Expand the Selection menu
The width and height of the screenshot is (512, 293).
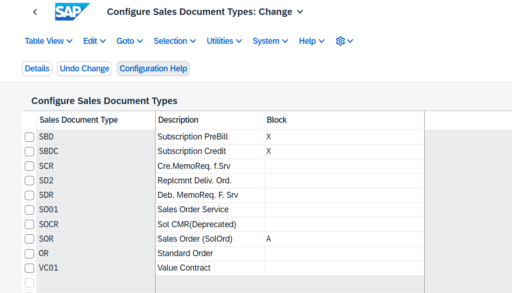pos(175,41)
